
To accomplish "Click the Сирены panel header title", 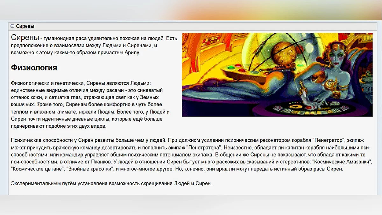I will point(25,26).
